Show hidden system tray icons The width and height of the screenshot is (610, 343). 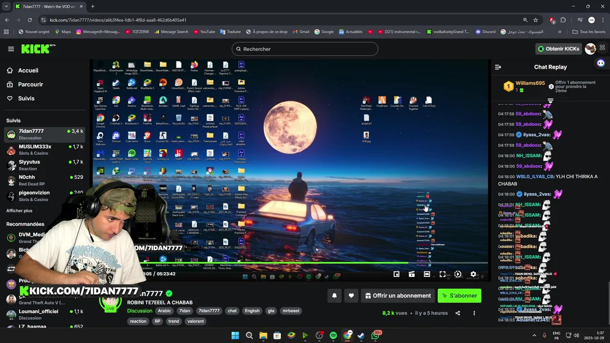(535, 335)
